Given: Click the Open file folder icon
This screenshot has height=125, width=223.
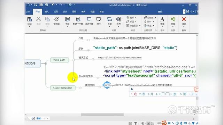Looking at the screenshot, I should tap(36, 5).
